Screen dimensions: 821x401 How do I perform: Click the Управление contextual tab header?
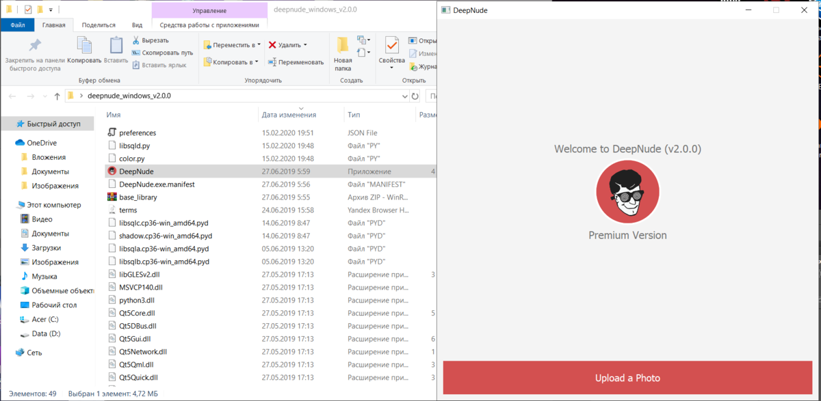(x=209, y=10)
